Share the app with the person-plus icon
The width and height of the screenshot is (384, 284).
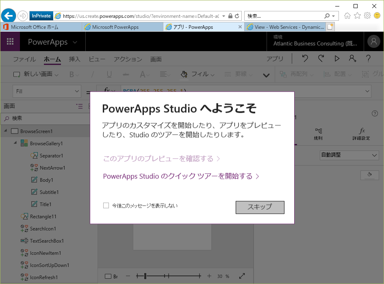click(x=352, y=58)
